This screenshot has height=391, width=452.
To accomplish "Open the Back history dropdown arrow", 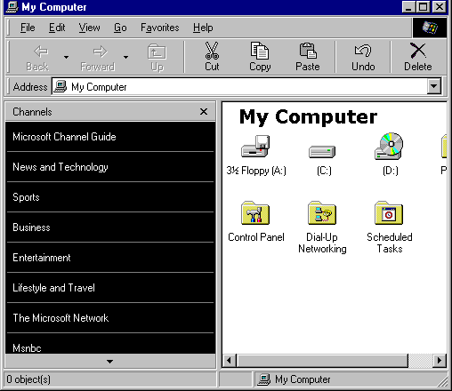I will [x=66, y=57].
